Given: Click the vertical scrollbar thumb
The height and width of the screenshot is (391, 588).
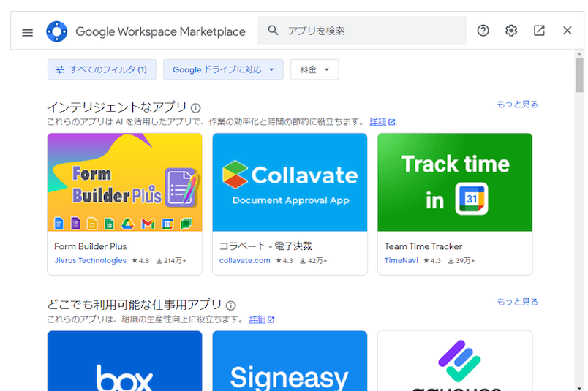Looking at the screenshot, I should click(x=579, y=75).
